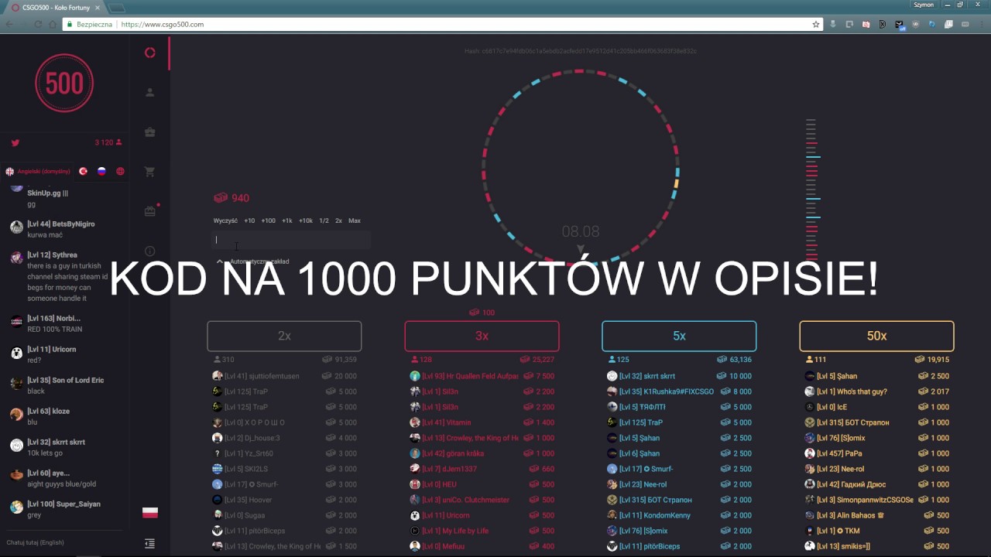The image size is (991, 557).
Task: Open the info icon in sidebar
Action: click(x=150, y=251)
